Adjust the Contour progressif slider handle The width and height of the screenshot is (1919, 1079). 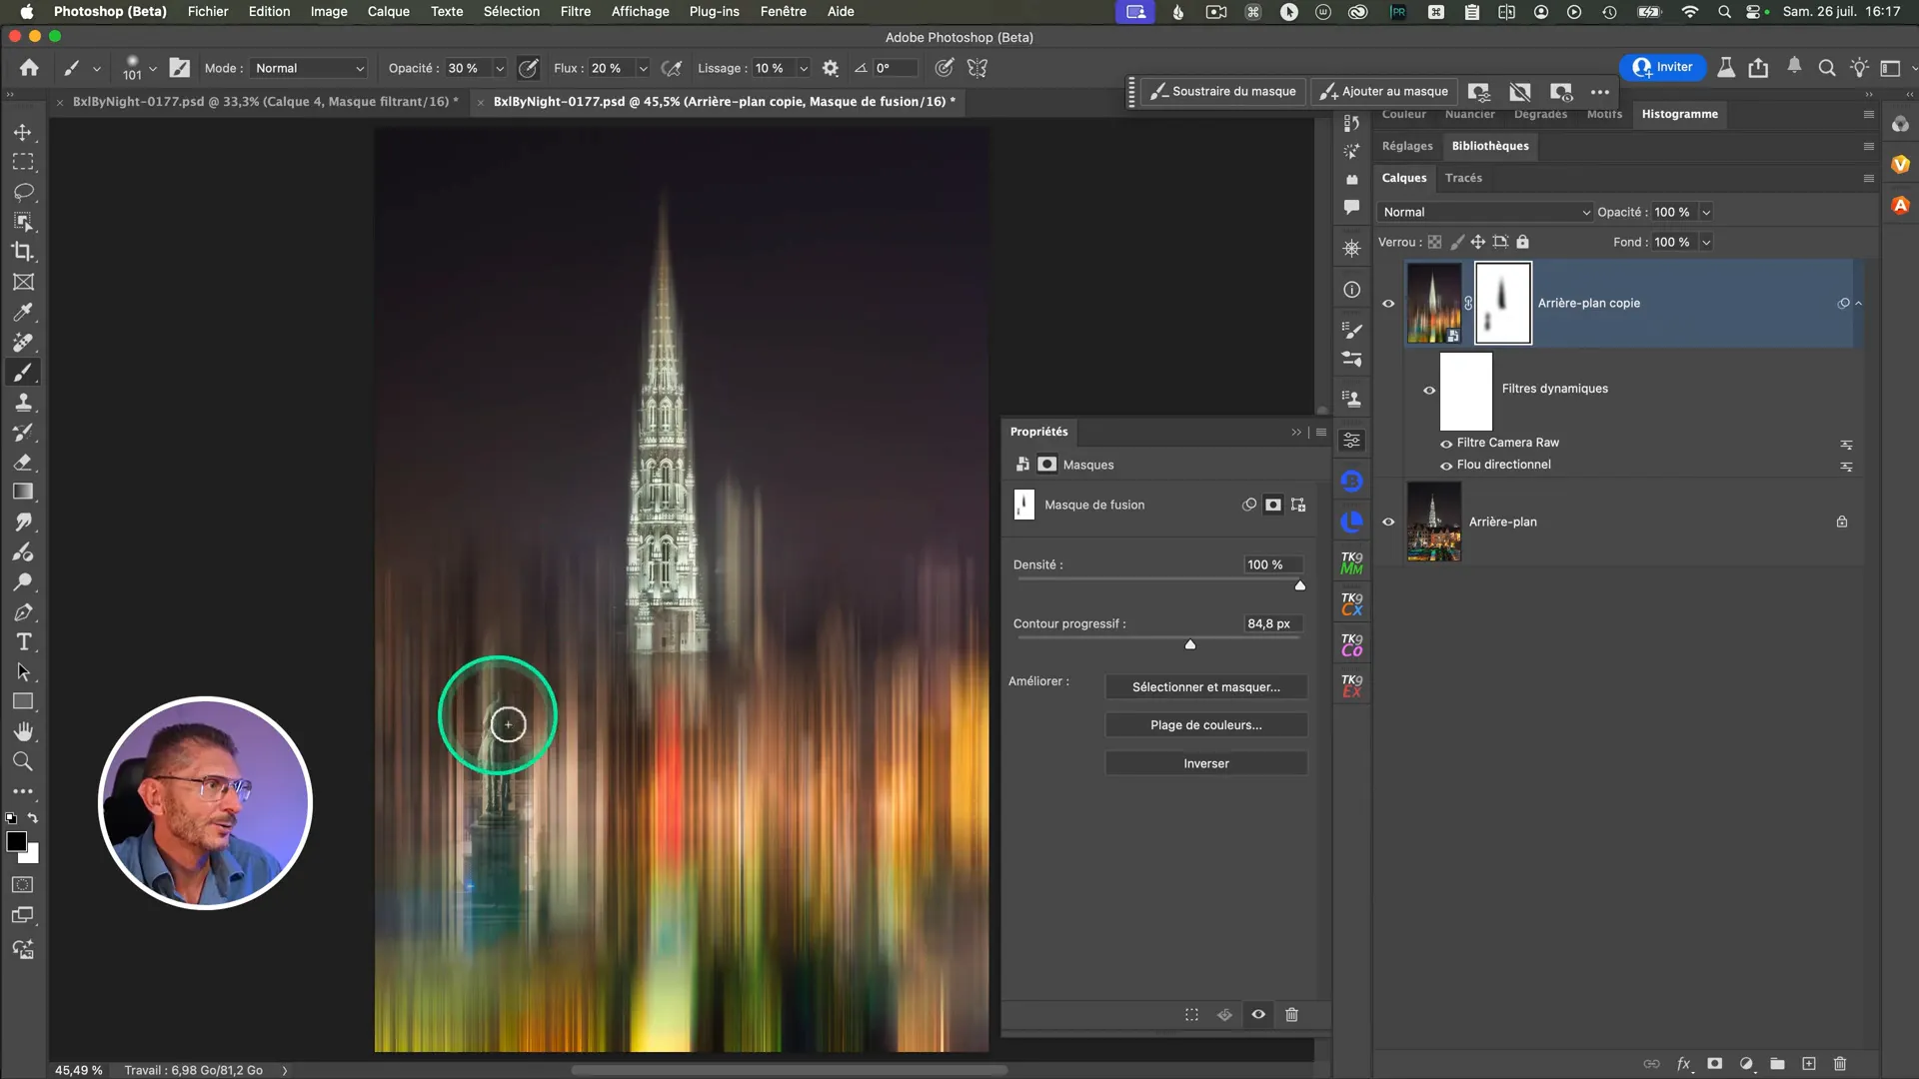(x=1190, y=644)
